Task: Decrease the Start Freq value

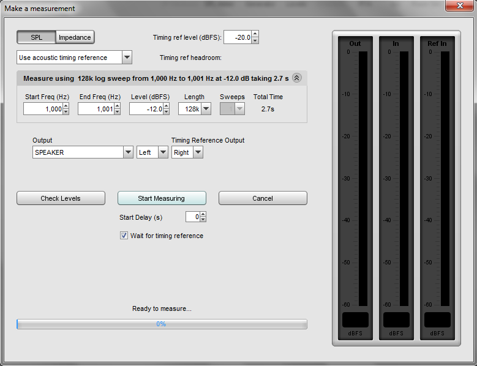Action: 66,111
